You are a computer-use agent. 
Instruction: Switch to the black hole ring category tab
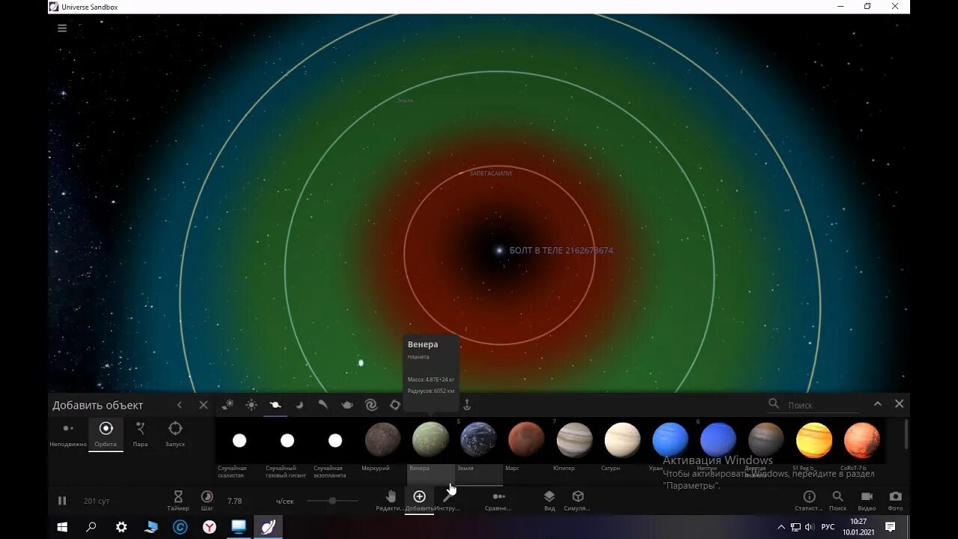click(x=395, y=405)
